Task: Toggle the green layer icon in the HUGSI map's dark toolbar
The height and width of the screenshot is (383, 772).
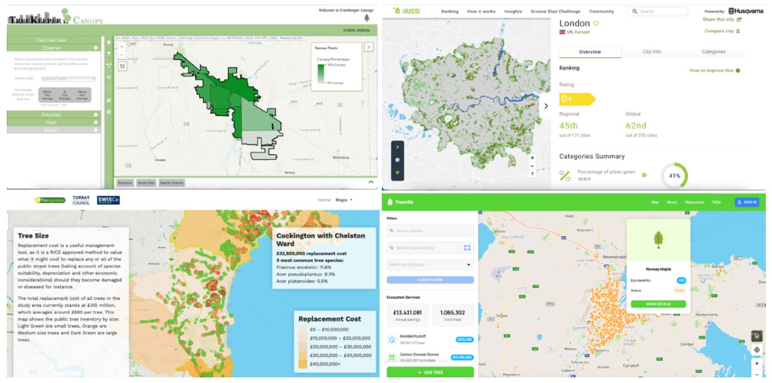Action: click(397, 172)
